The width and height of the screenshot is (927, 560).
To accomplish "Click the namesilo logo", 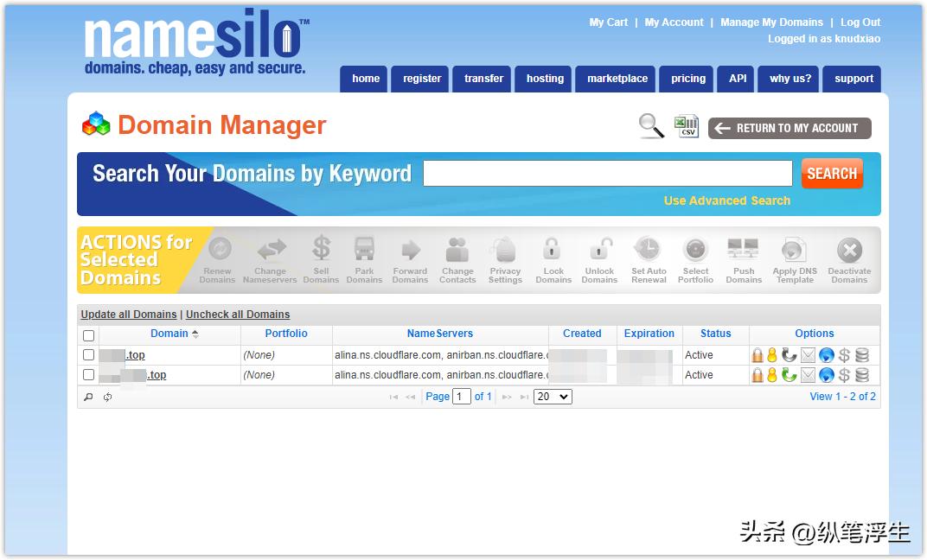I will (x=196, y=42).
